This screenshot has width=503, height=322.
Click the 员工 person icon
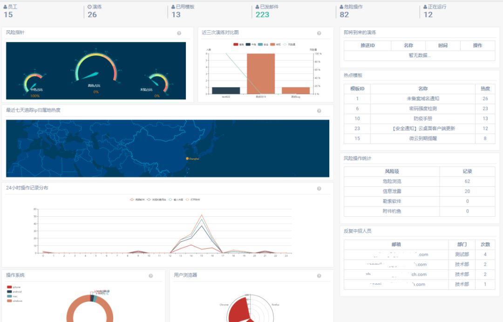(x=5, y=7)
